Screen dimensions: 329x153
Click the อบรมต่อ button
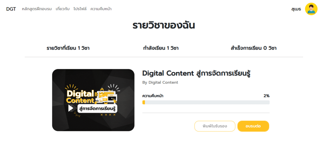(253, 126)
